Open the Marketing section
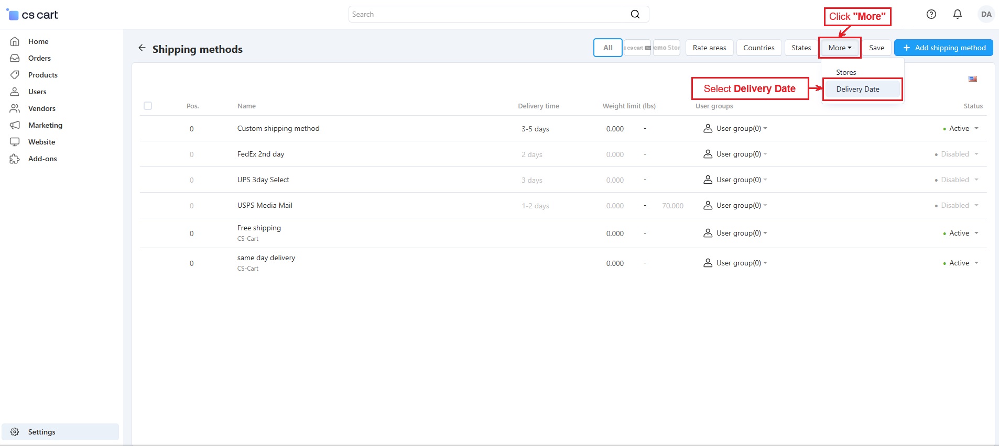This screenshot has width=999, height=446. [45, 125]
